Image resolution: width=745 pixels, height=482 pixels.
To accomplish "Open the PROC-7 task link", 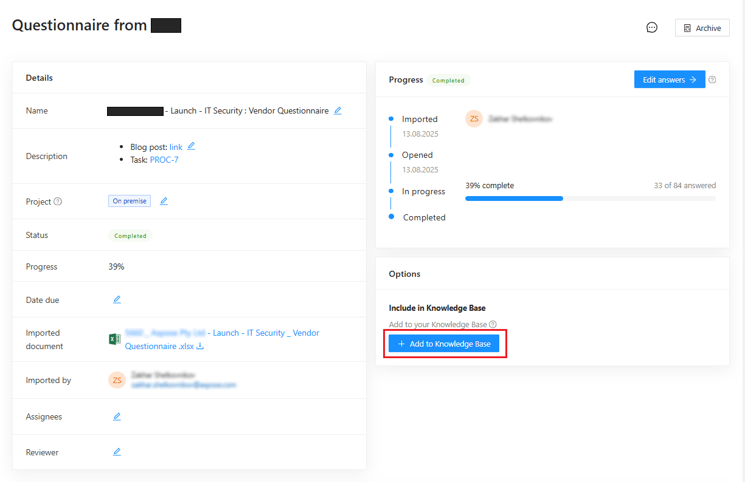I will pos(164,159).
